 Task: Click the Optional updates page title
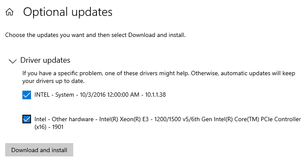click(68, 12)
